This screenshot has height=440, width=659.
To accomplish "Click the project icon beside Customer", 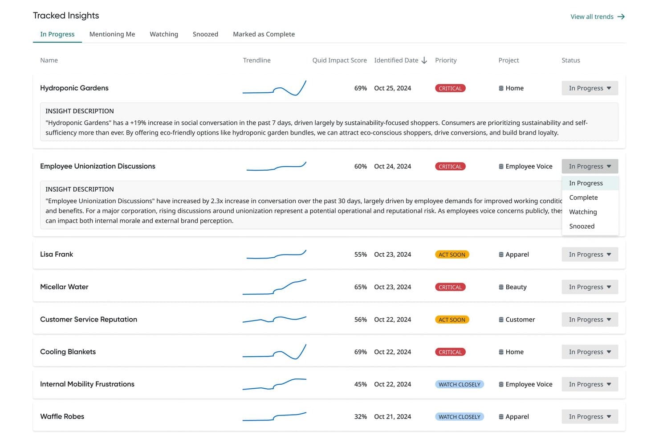I will pos(501,320).
